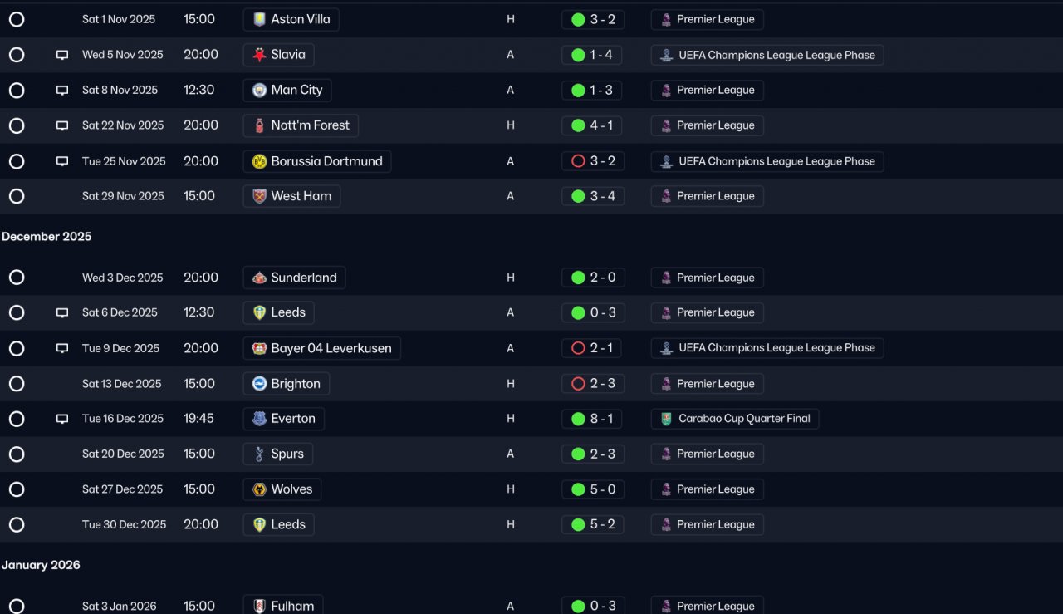Click the Bayer 04 Leverkusen crest

click(x=259, y=348)
